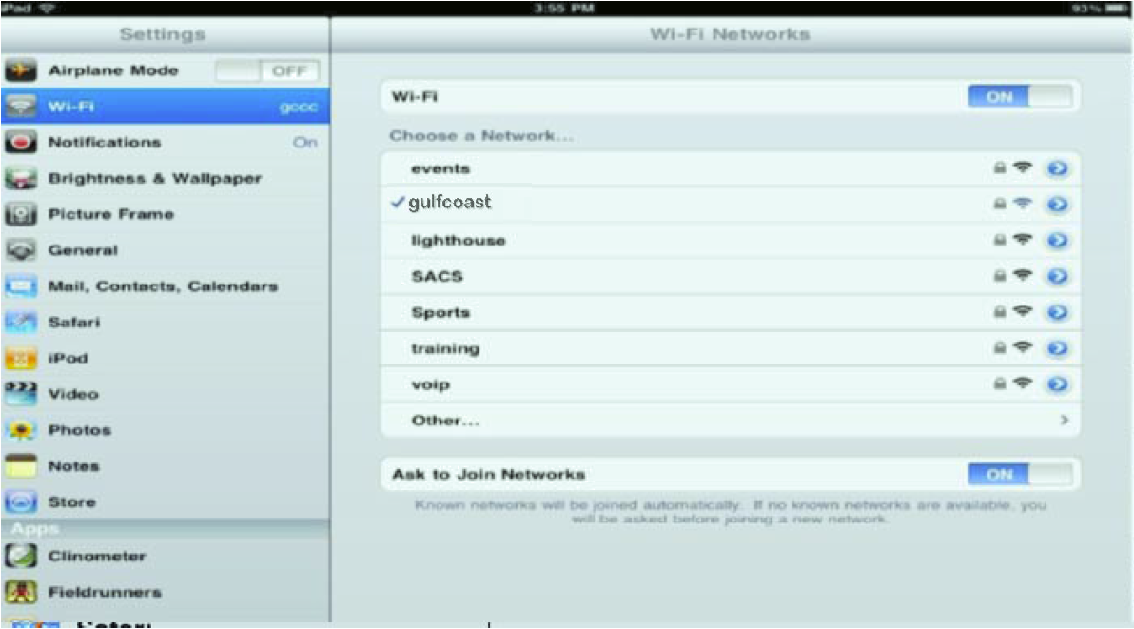
Task: Join the Sports network
Action: tap(731, 312)
